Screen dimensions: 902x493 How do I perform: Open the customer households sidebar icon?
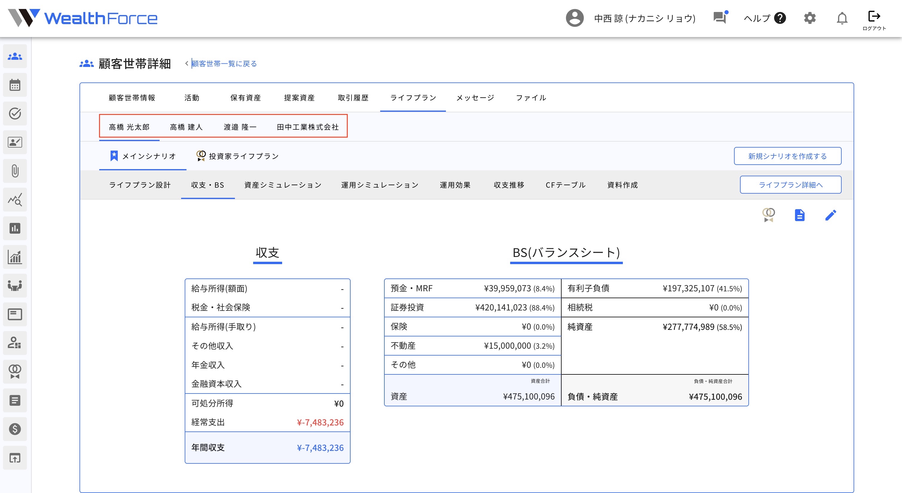click(x=15, y=56)
